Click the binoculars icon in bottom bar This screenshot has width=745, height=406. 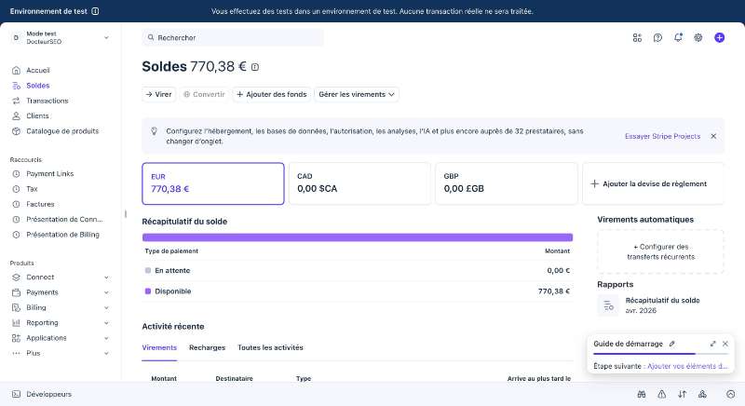pyautogui.click(x=642, y=394)
